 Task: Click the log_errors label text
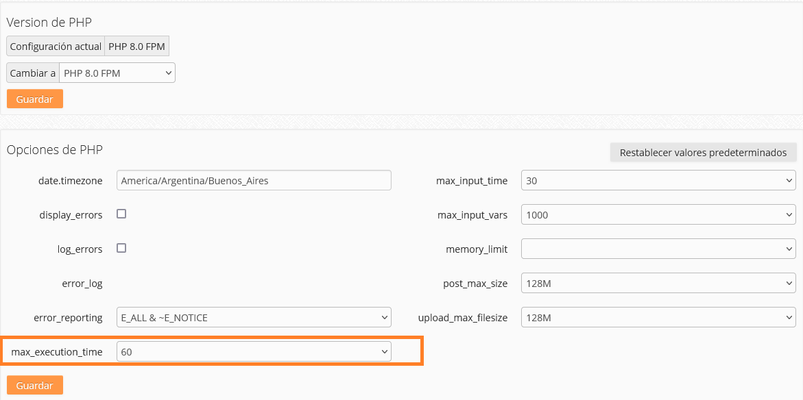point(80,249)
